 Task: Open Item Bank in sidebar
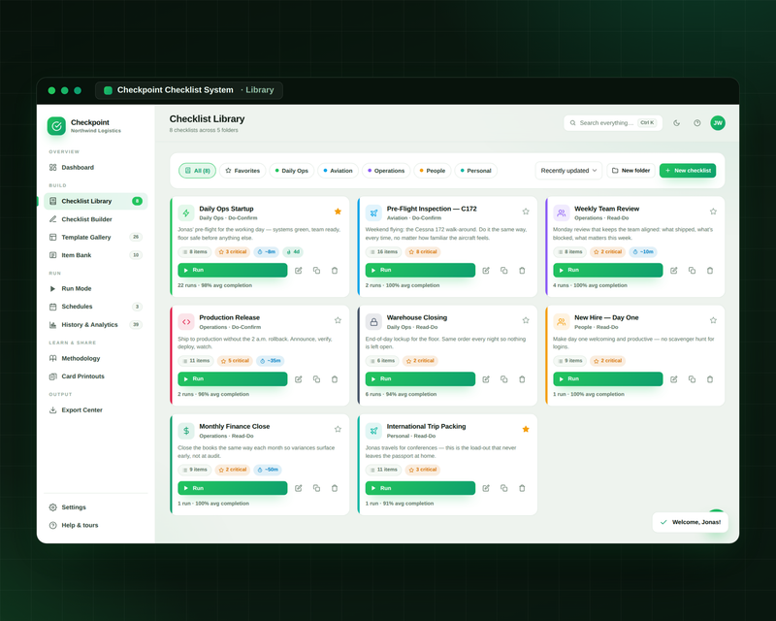tap(95, 255)
